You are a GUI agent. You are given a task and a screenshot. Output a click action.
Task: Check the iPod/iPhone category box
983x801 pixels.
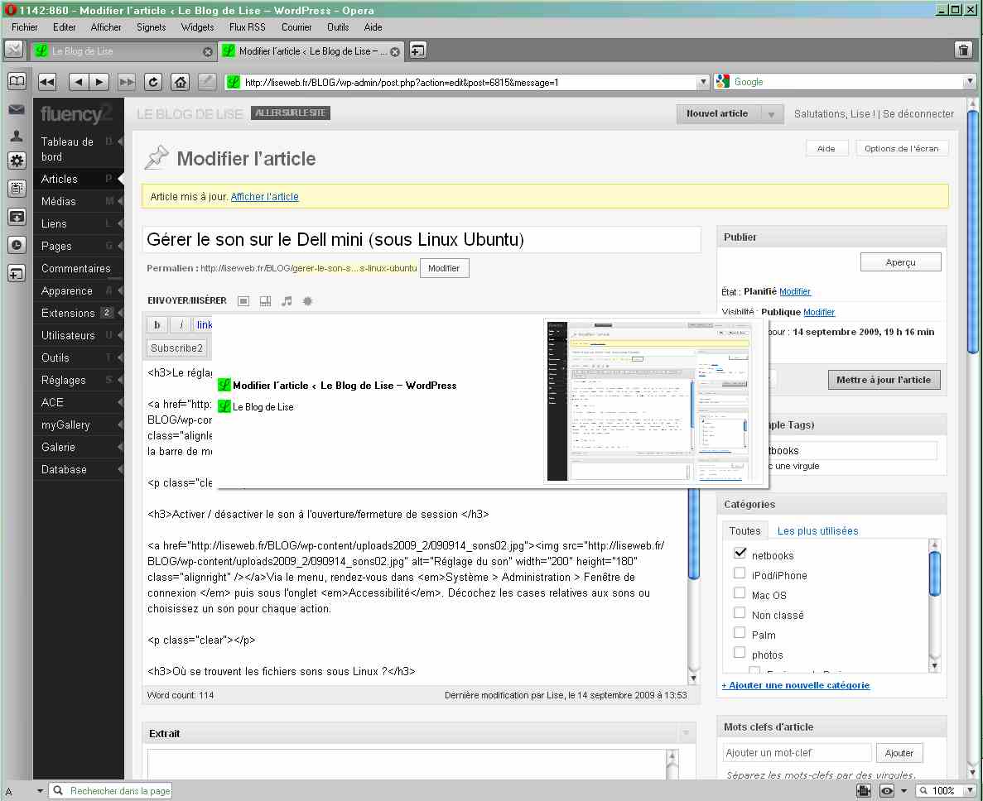pos(740,573)
